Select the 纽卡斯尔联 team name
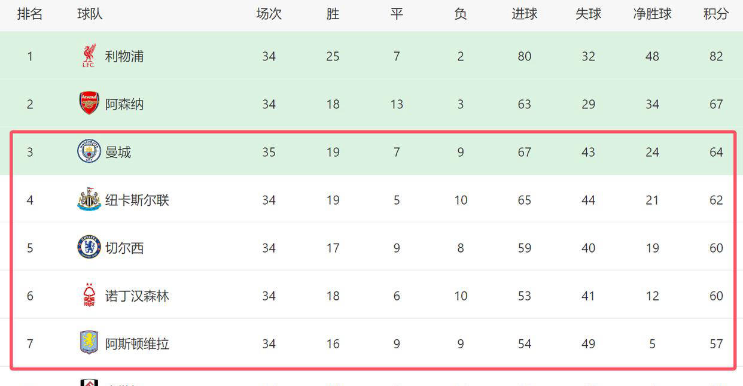Screen dimensions: 743x386 pos(137,200)
